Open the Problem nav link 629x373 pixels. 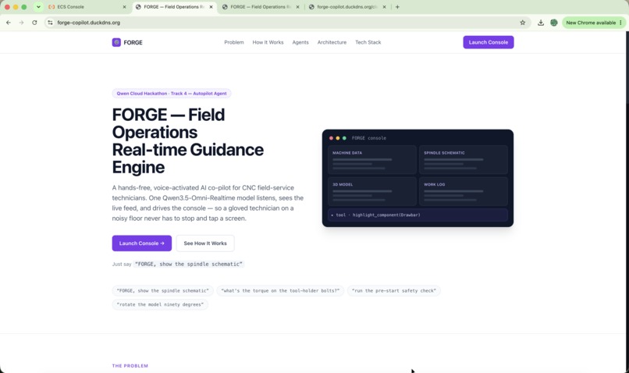pos(234,42)
